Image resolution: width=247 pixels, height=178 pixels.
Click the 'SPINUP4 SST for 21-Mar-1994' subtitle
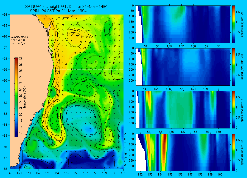(x=58, y=11)
